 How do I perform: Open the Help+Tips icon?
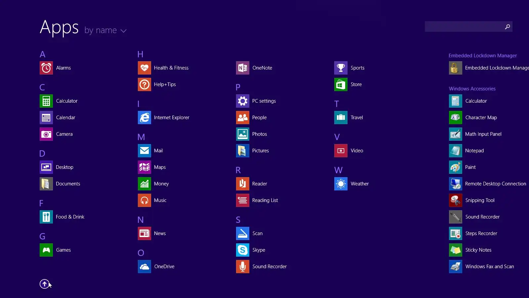click(x=144, y=84)
